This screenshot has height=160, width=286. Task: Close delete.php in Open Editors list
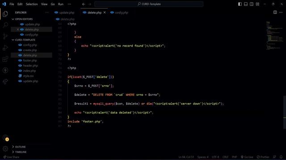tap(18, 29)
